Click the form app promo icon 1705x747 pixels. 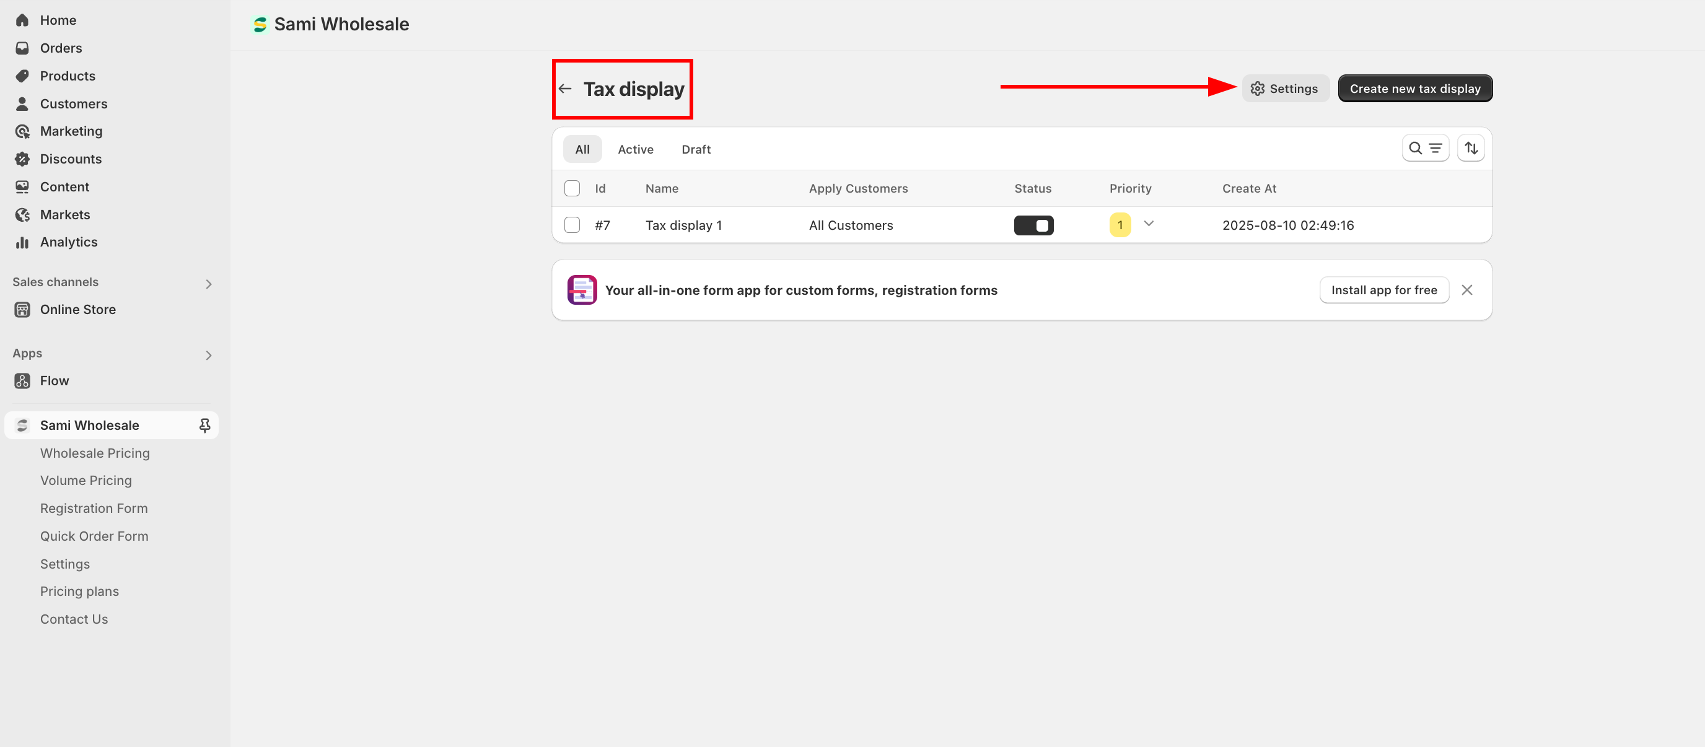(582, 290)
